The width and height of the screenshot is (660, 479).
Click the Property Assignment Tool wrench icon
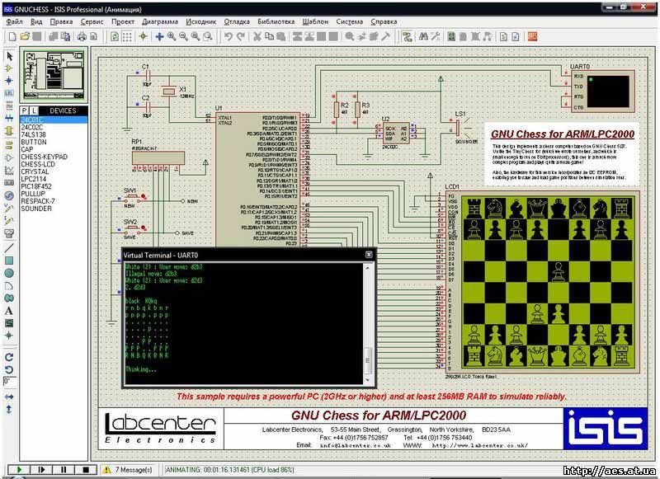[x=436, y=36]
